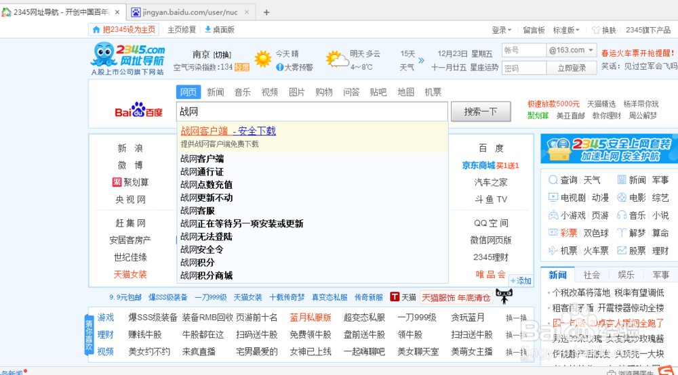Image resolution: width=678 pixels, height=375 pixels.
Task: Click the 帐号 account input field
Action: (x=524, y=50)
